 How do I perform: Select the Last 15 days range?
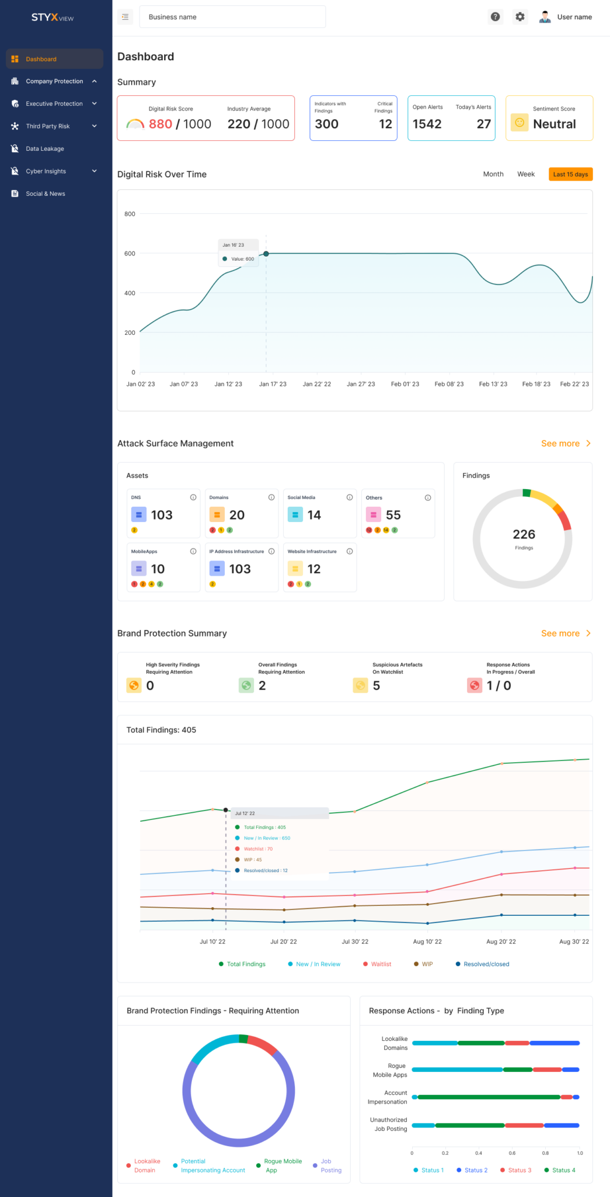[x=570, y=174]
